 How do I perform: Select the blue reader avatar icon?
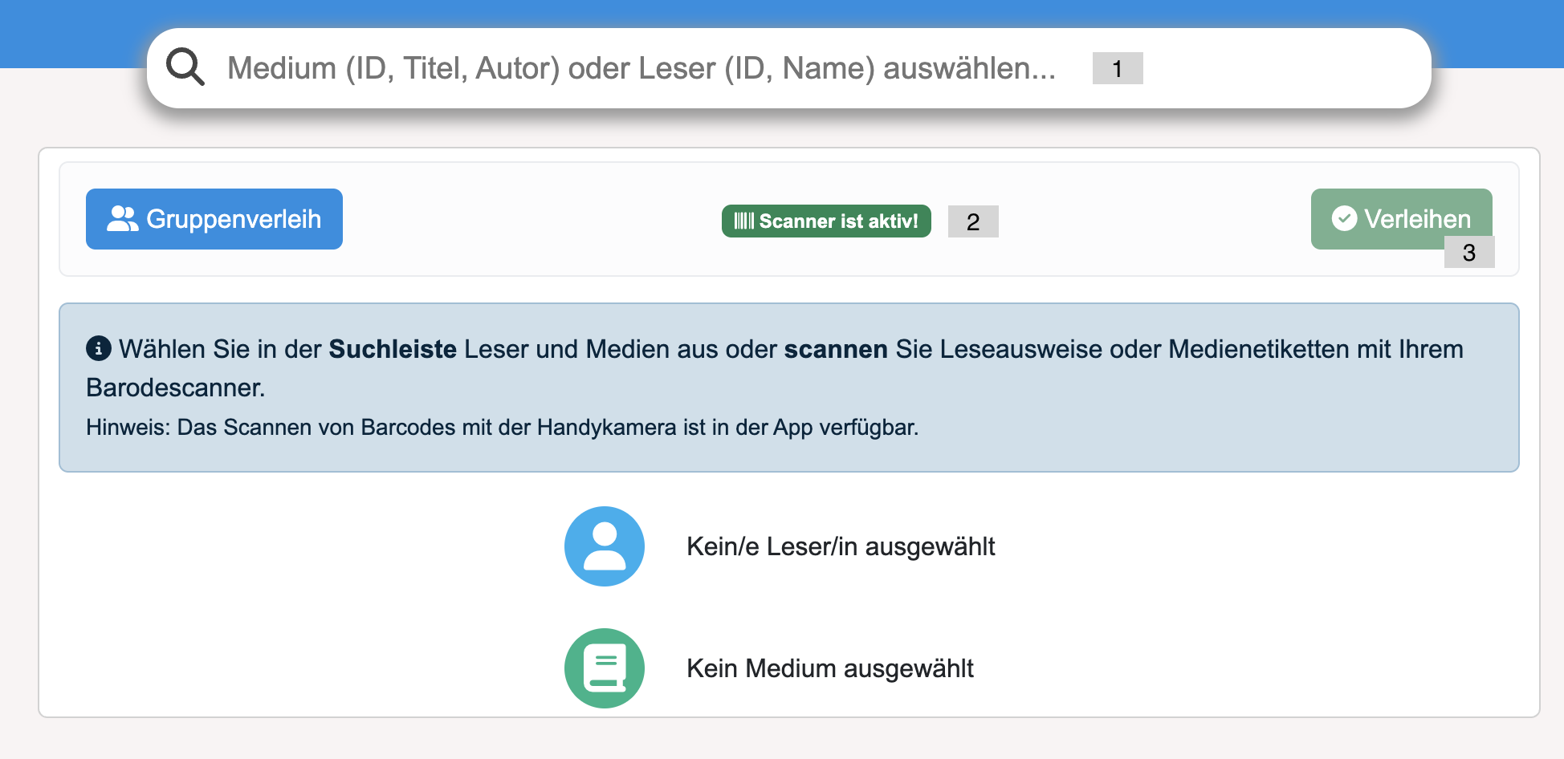604,546
